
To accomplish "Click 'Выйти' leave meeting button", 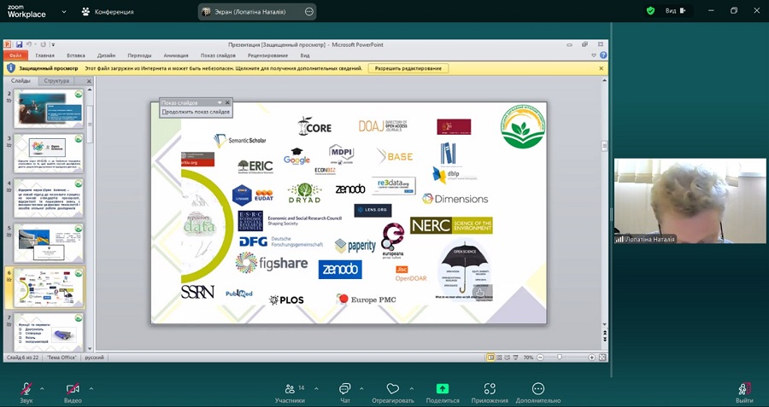I will click(744, 393).
